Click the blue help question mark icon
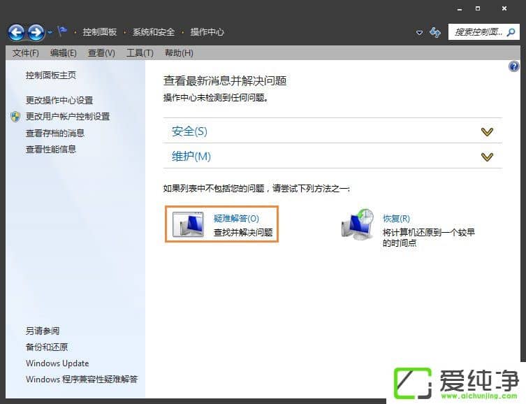This screenshot has height=404, width=526. [515, 67]
